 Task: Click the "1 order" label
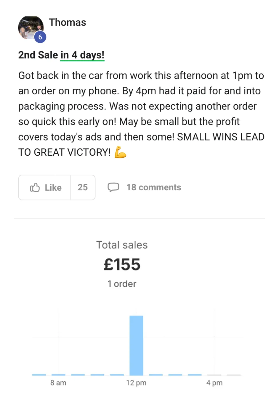tap(122, 284)
